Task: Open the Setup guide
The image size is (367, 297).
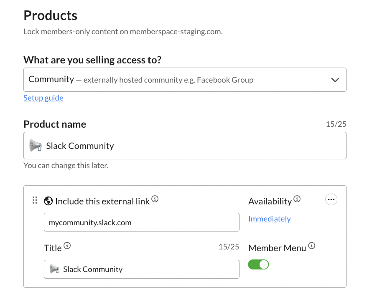Action: (x=43, y=98)
